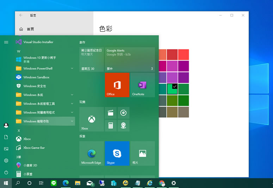Screen dimensions: 273x188
Task: Jump to letter W section header
Action: pos(19,51)
